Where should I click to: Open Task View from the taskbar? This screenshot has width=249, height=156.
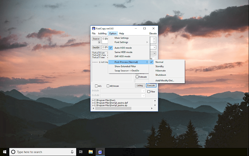tap(81, 152)
